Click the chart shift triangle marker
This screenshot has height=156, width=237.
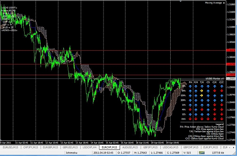(180, 1)
